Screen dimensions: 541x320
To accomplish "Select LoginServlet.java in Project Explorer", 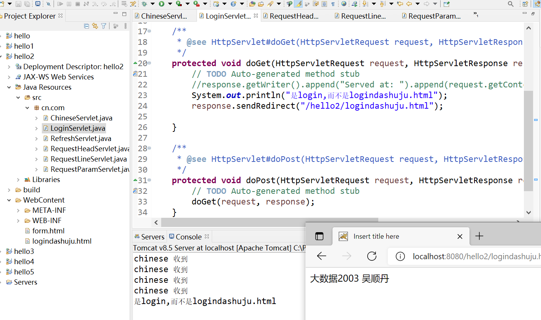I will pos(78,128).
